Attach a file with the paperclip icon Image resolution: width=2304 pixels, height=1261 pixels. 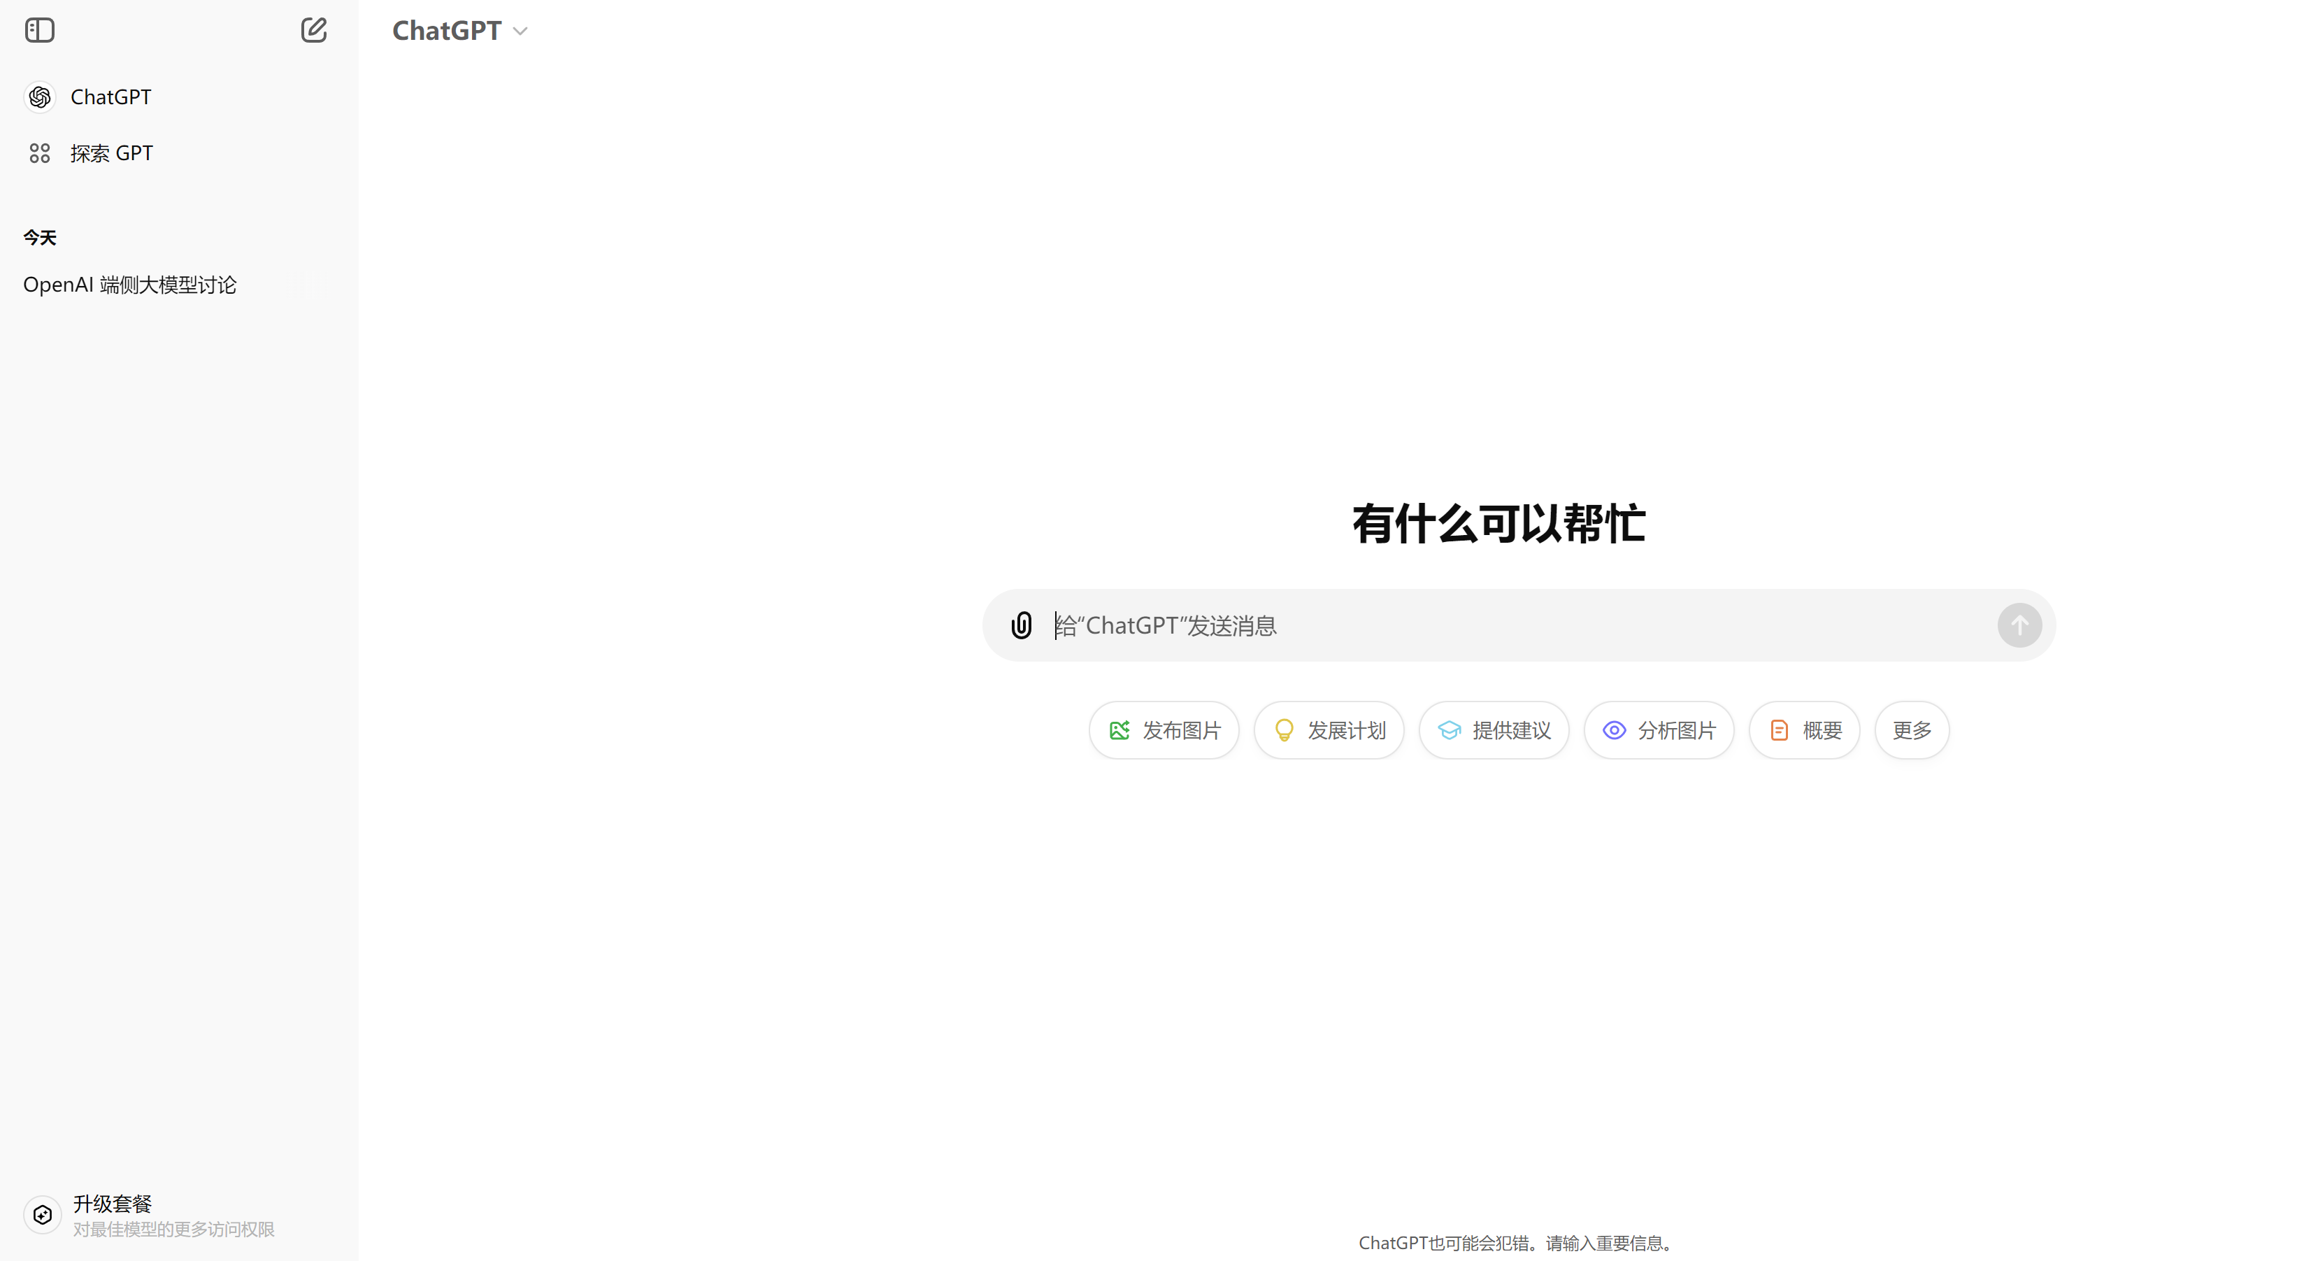(1022, 625)
